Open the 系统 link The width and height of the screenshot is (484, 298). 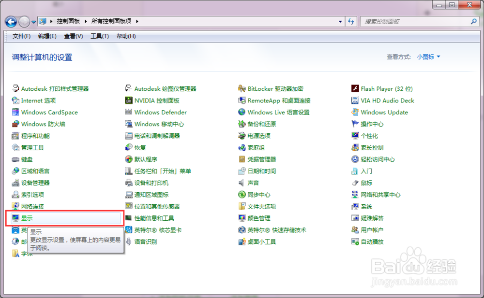(x=366, y=206)
